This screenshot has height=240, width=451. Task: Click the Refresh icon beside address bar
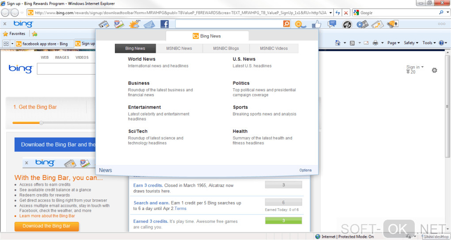pyautogui.click(x=338, y=13)
